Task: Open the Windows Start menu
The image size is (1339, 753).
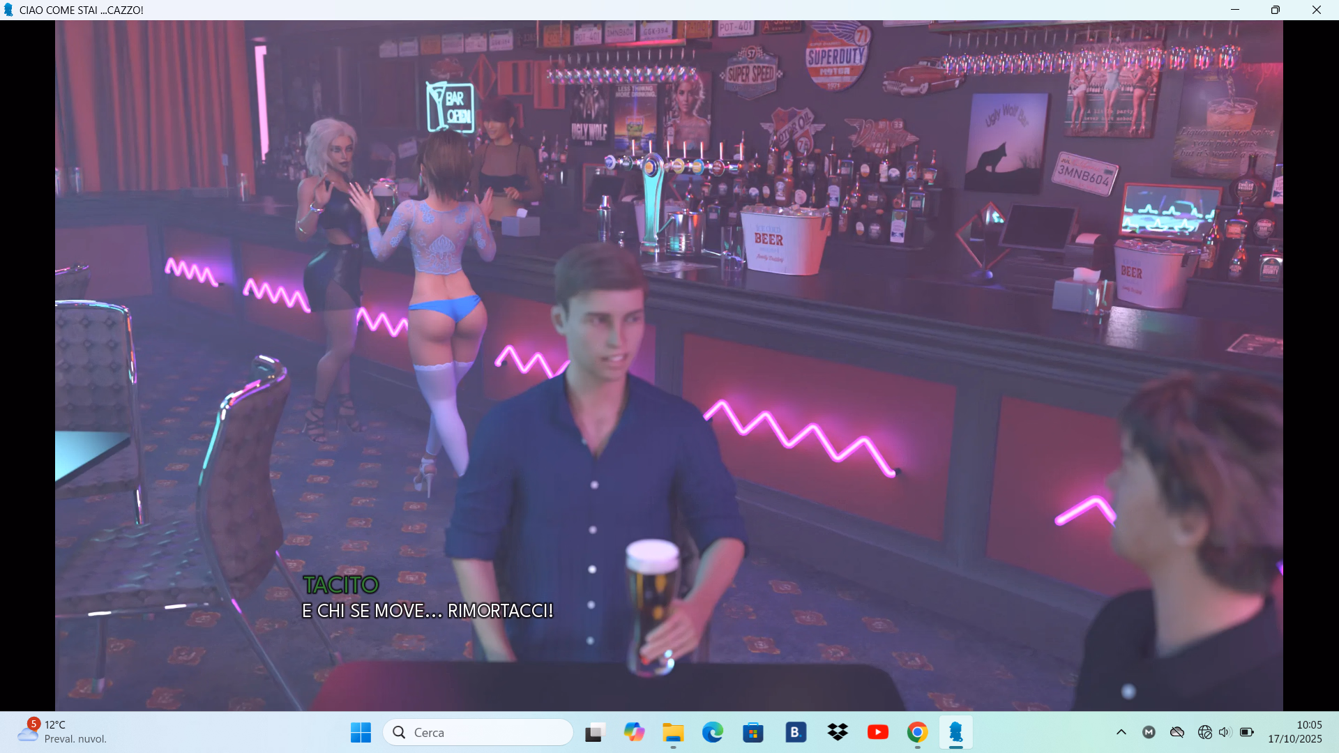Action: [361, 732]
